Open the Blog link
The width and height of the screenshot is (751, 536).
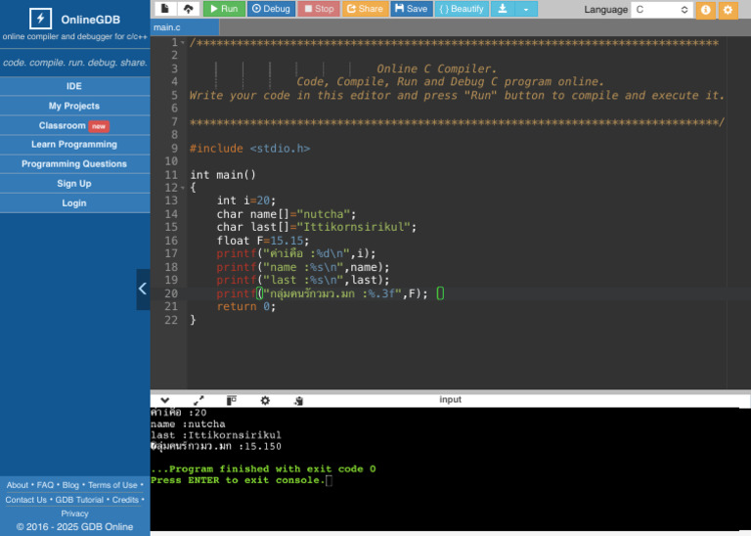70,485
